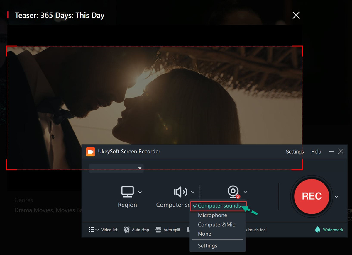The height and width of the screenshot is (255, 352).
Task: Open the Help menu
Action: 316,152
